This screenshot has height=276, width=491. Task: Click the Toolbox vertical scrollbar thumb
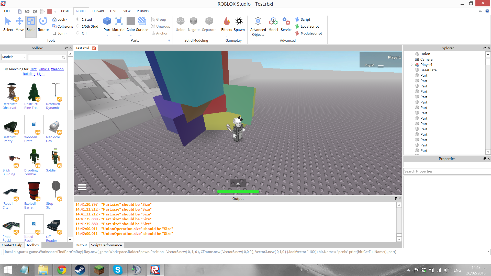coord(70,83)
